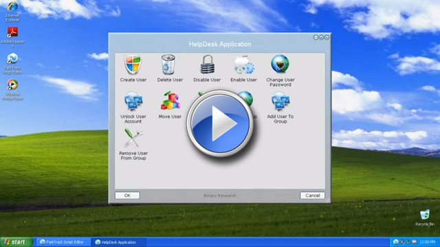
Task: Open the Windows start menu
Action: [16, 242]
